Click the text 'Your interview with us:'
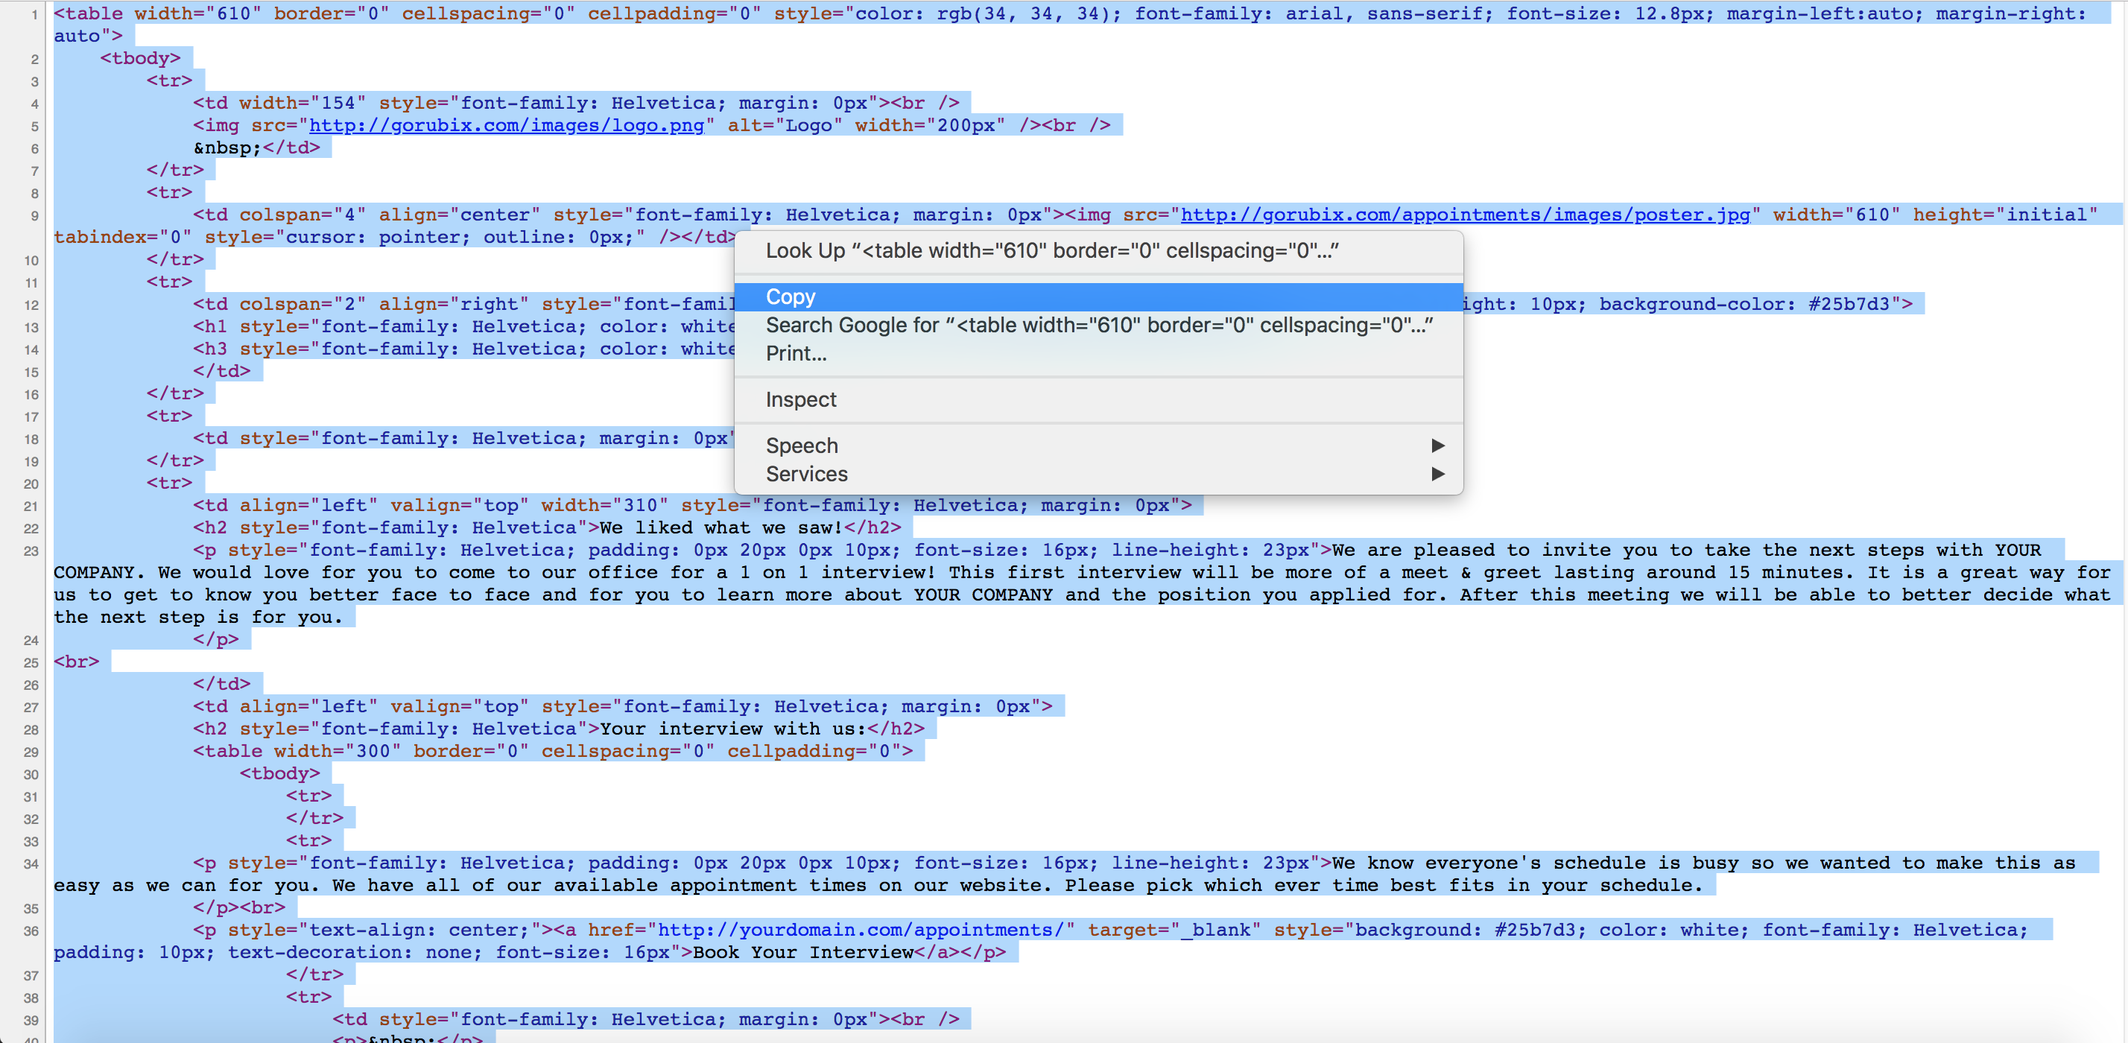This screenshot has width=2128, height=1043. tap(732, 729)
